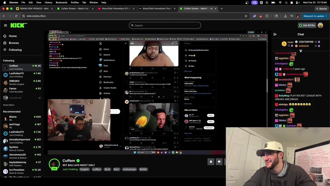Click the notification bell for Cuffem
The image size is (330, 186).
pyautogui.click(x=211, y=162)
